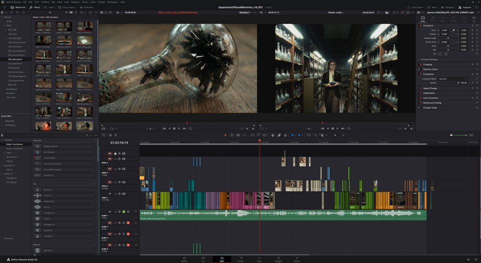Open media pool sort options

pyautogui.click(x=90, y=13)
